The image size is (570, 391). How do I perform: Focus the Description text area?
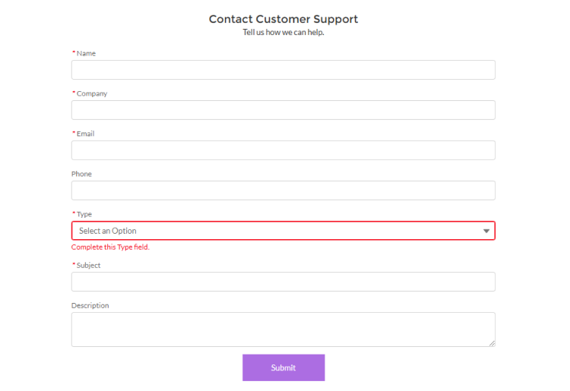coord(283,330)
